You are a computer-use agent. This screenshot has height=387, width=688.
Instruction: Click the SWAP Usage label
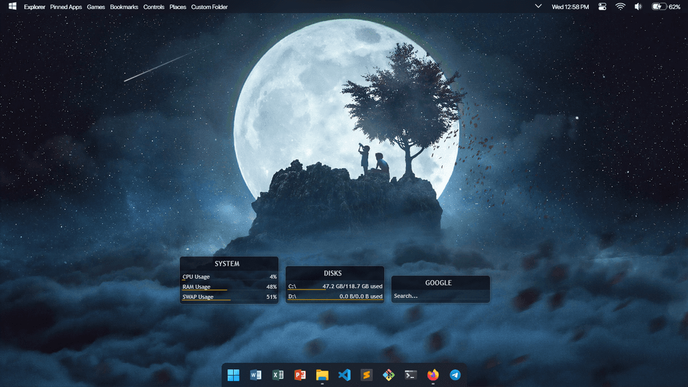tap(198, 297)
